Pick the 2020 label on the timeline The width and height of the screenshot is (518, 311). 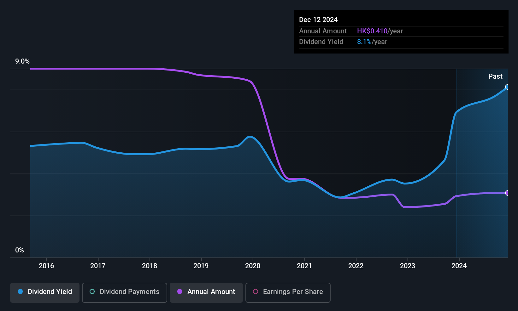click(x=253, y=266)
